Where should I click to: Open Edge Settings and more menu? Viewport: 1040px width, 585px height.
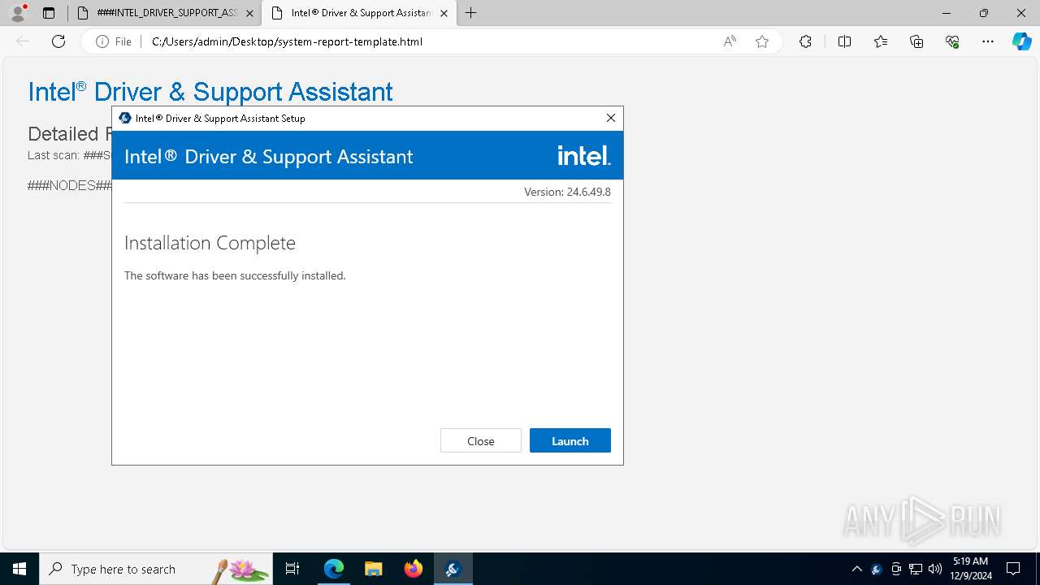coord(988,41)
